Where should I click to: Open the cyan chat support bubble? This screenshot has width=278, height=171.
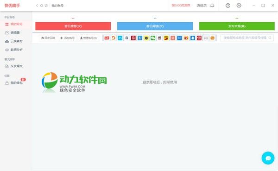[268, 158]
